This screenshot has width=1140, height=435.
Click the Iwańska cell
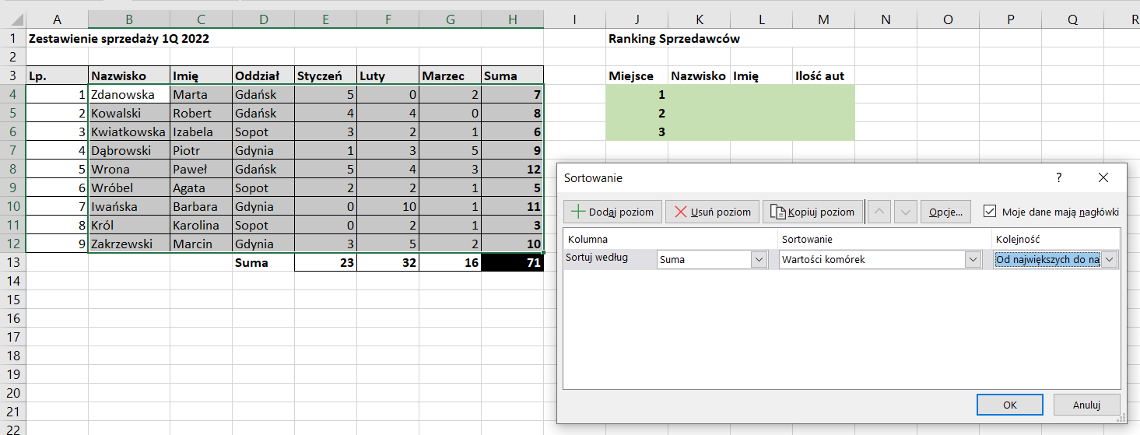click(x=129, y=206)
